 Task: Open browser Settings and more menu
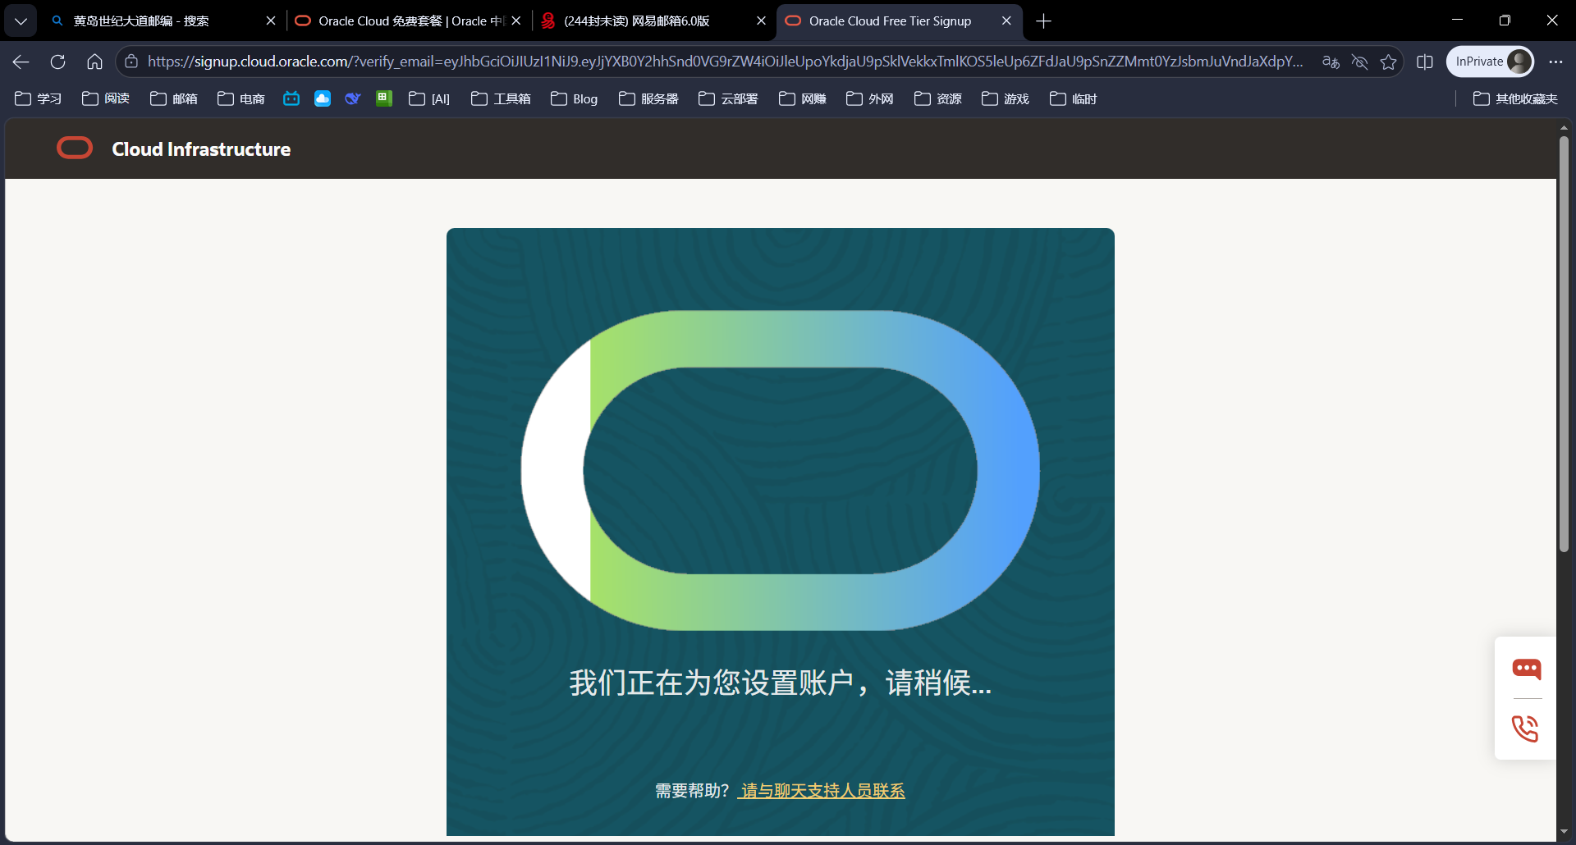click(1555, 62)
